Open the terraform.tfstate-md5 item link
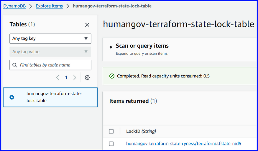 click(x=184, y=144)
